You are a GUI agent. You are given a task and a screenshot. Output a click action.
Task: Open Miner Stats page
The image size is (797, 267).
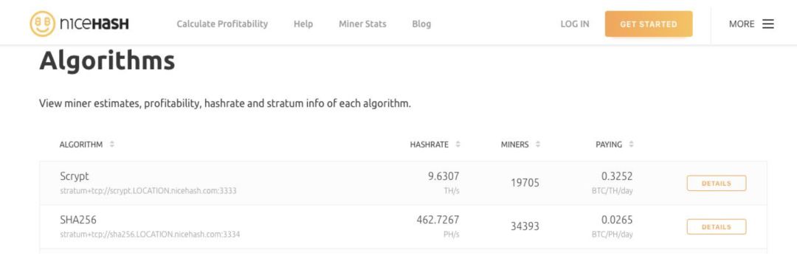[x=362, y=24]
